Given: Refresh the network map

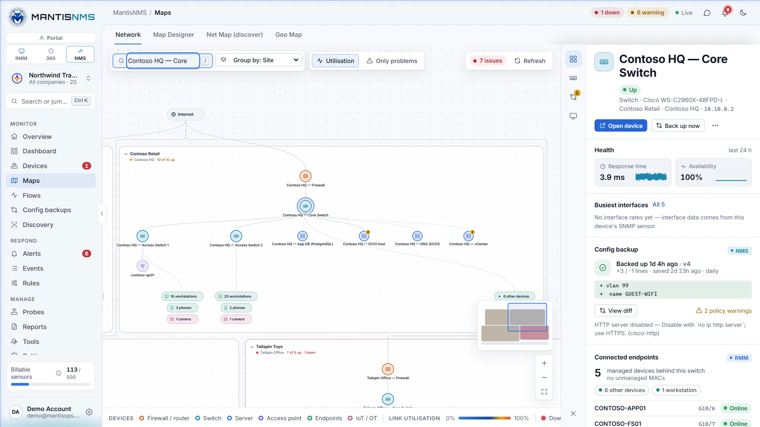Looking at the screenshot, I should [529, 61].
